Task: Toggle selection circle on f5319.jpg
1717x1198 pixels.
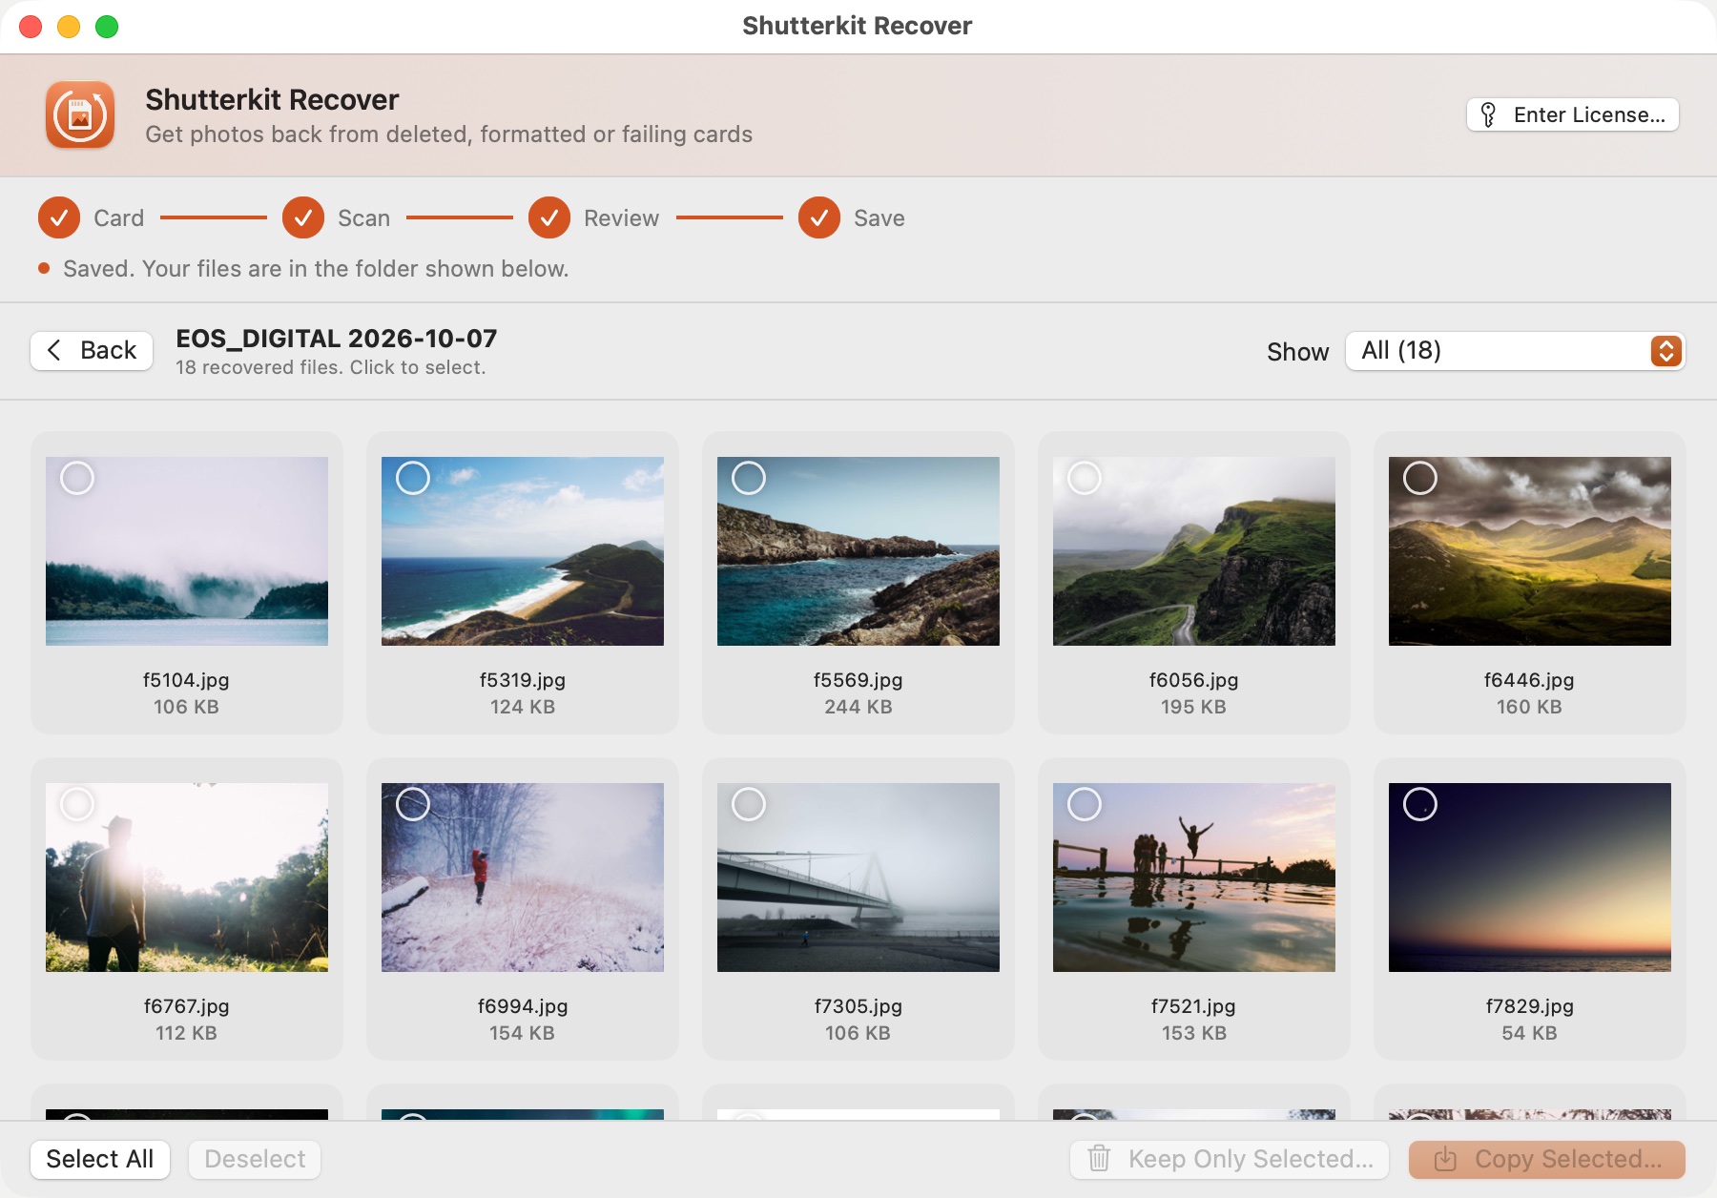Action: [413, 478]
